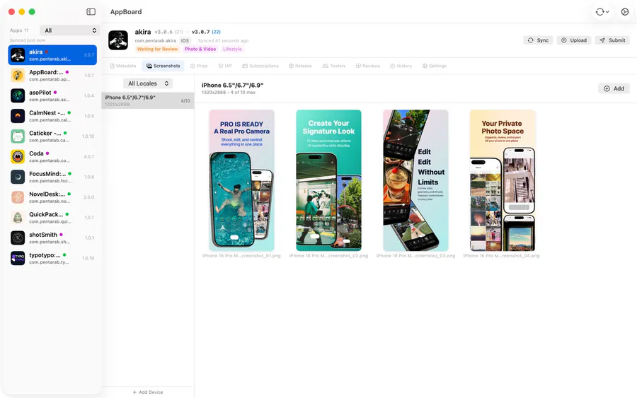Select the akira app icon in sidebar

pos(18,54)
